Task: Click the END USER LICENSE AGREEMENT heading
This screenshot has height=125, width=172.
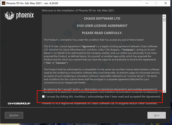Action: pos(102,26)
